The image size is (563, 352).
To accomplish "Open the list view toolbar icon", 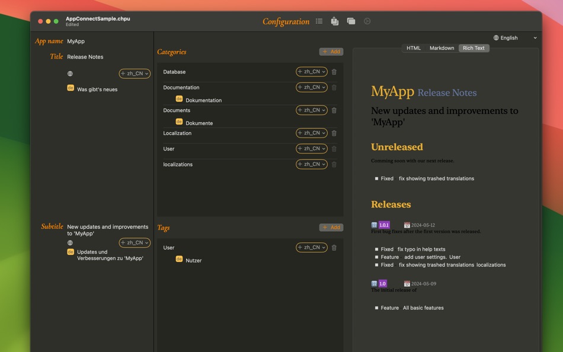I will click(x=319, y=21).
